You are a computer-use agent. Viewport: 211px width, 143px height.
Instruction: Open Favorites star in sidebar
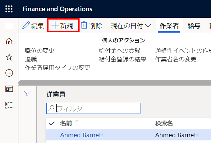coord(9,57)
